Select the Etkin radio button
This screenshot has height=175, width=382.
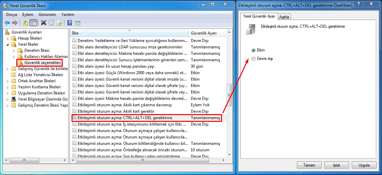(x=254, y=50)
